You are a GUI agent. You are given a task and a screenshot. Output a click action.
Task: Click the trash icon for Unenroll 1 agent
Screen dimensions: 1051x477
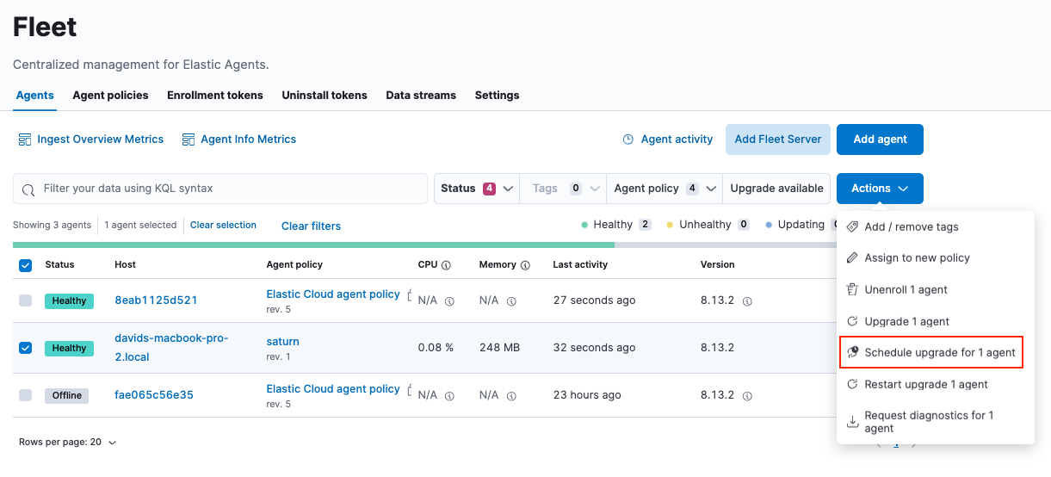[x=852, y=290]
